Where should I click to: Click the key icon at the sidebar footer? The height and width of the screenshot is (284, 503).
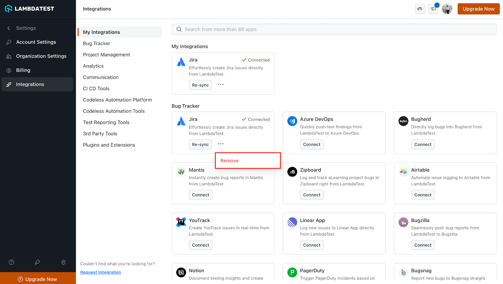point(37,262)
